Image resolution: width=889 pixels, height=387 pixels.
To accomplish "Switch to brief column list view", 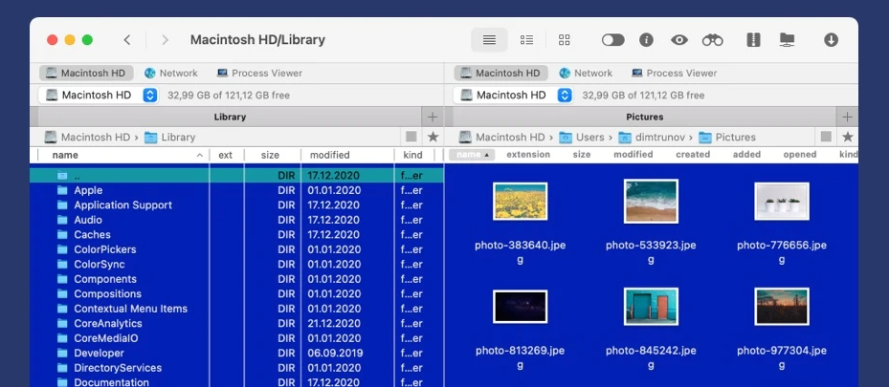I will tap(526, 40).
